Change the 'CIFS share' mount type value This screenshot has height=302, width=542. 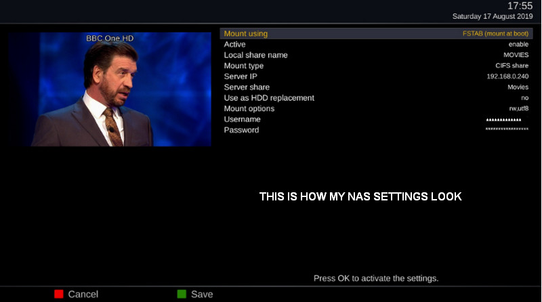pos(512,66)
